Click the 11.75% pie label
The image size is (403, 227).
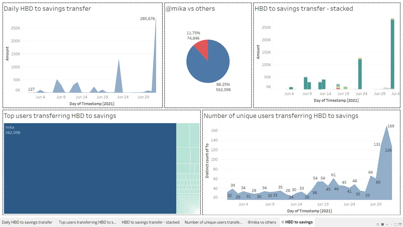[193, 33]
